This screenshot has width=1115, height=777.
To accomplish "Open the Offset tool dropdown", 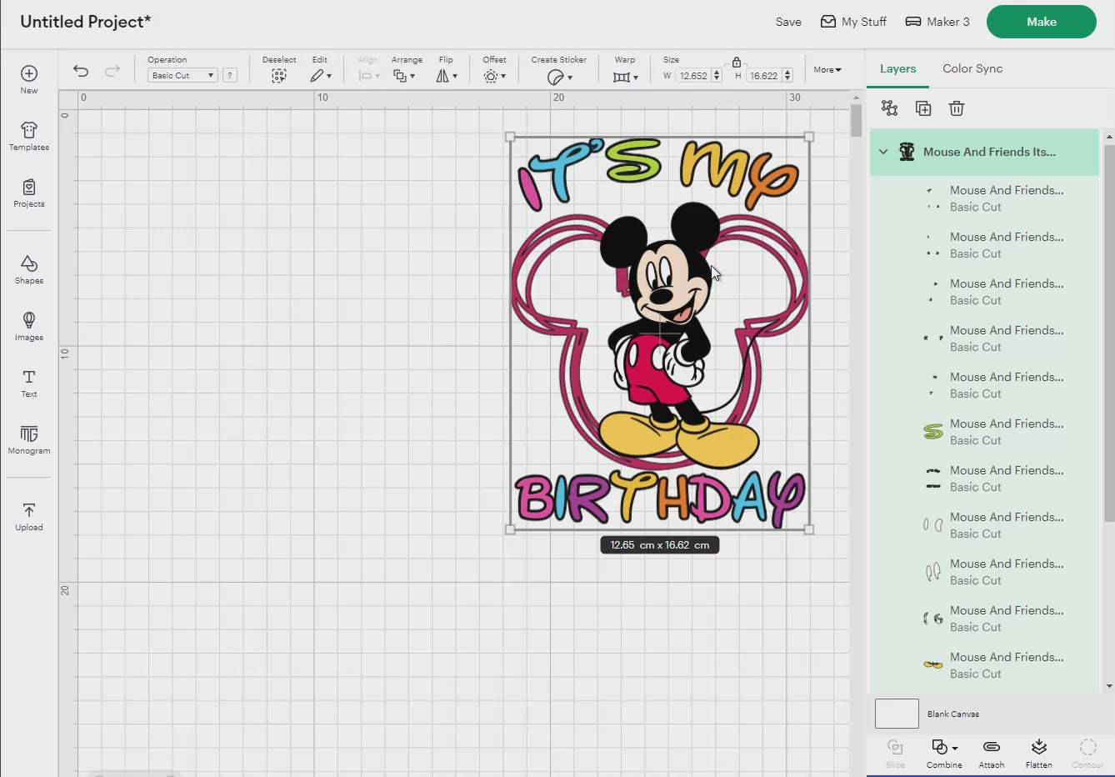I will coord(494,76).
